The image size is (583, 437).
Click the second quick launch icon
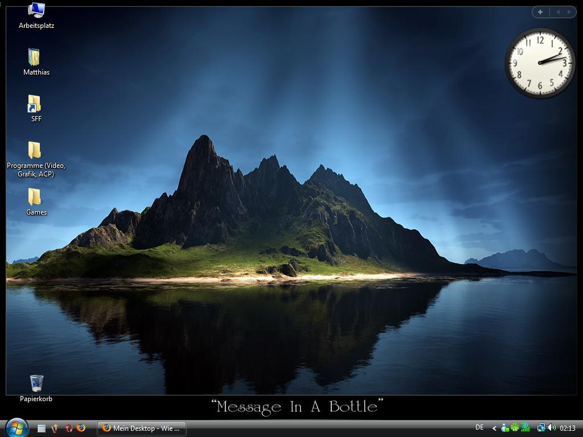click(55, 428)
